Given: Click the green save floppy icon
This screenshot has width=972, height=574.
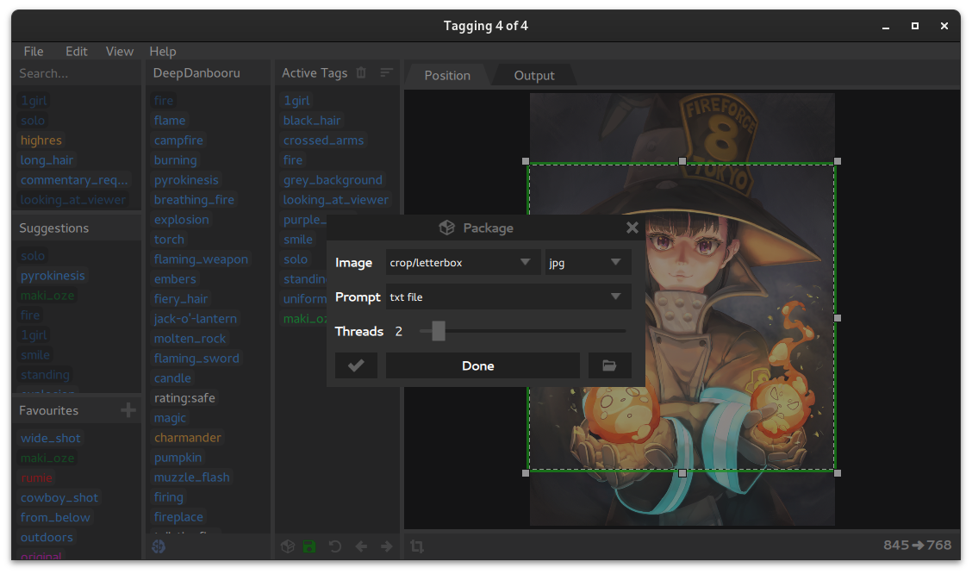Looking at the screenshot, I should (309, 546).
